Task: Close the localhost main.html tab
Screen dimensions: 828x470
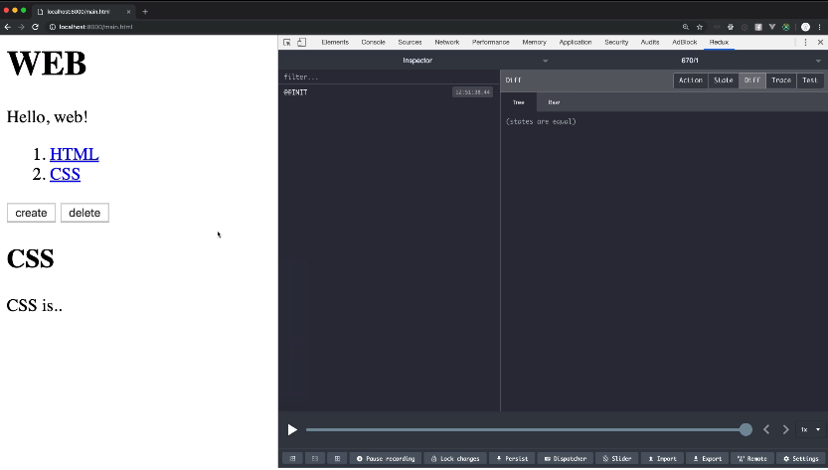Action: [x=128, y=12]
